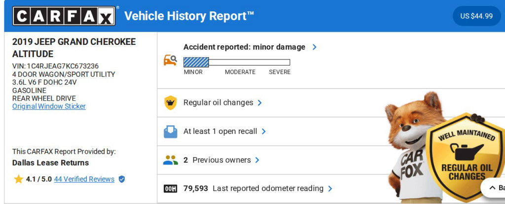Click the blue verified shield badge
Screen dimensions: 505x204
pos(122,179)
